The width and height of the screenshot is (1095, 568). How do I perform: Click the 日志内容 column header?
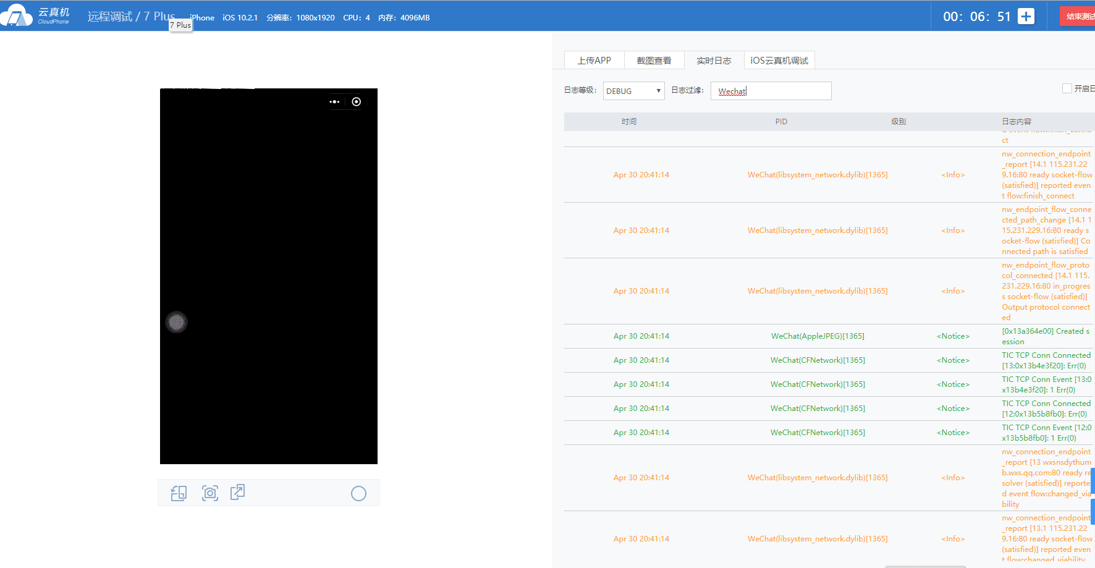coord(1017,122)
